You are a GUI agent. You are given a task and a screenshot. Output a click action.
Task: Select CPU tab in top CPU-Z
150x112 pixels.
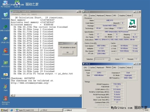click(85, 15)
